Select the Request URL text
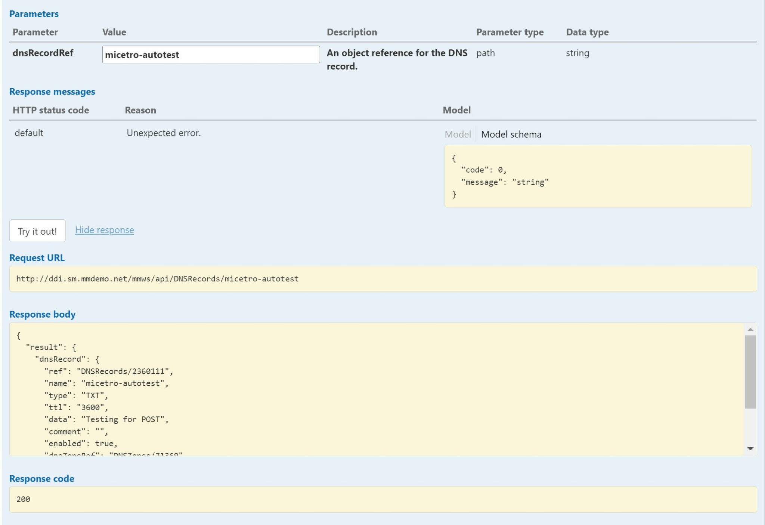Screen dimensions: 765x525 (x=157, y=278)
